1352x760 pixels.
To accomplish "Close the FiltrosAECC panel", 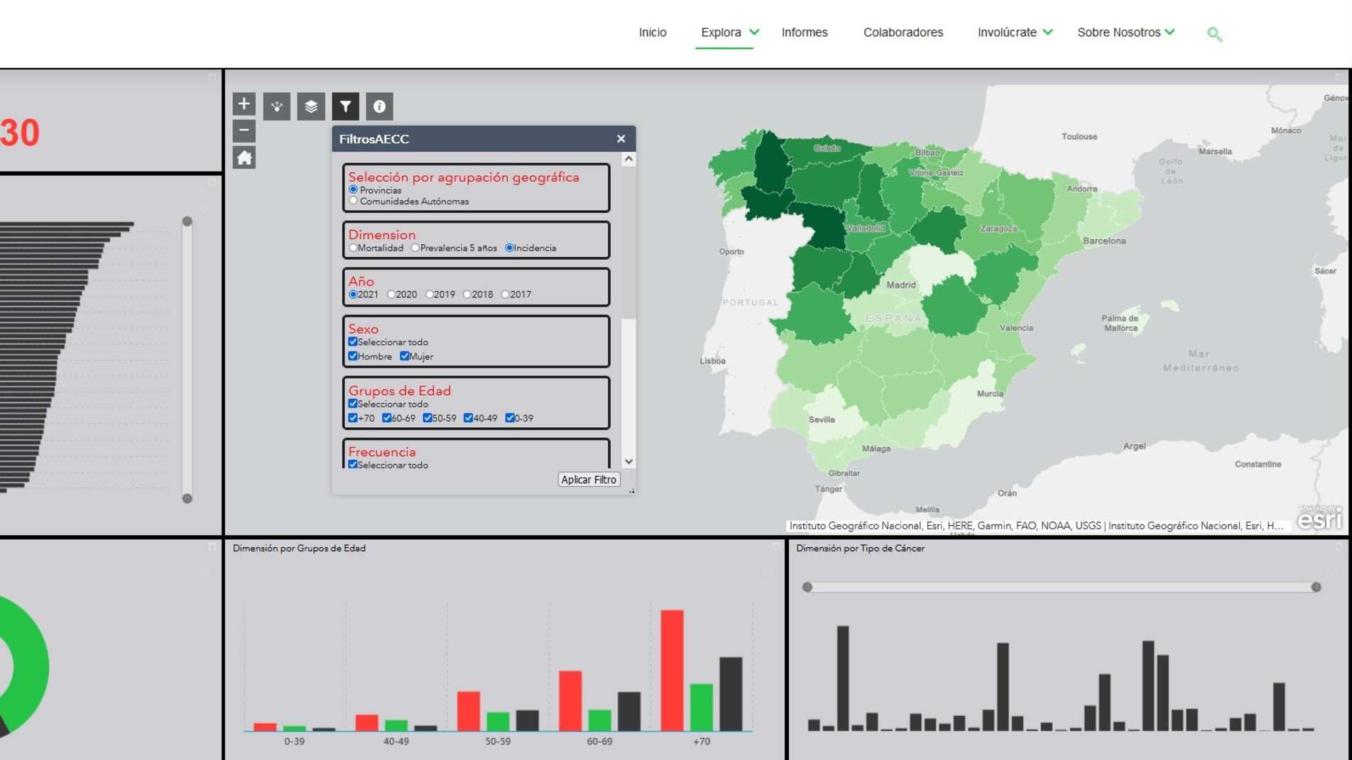I will pos(621,139).
